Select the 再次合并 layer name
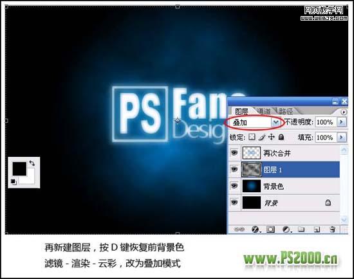 point(277,154)
